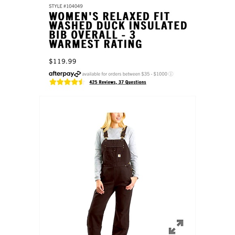Click the fourth yellow rating star
The width and height of the screenshot is (235, 235).
[75, 82]
